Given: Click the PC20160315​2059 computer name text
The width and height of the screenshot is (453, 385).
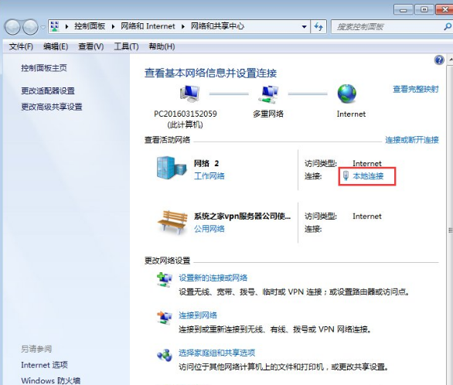Looking at the screenshot, I should [186, 114].
